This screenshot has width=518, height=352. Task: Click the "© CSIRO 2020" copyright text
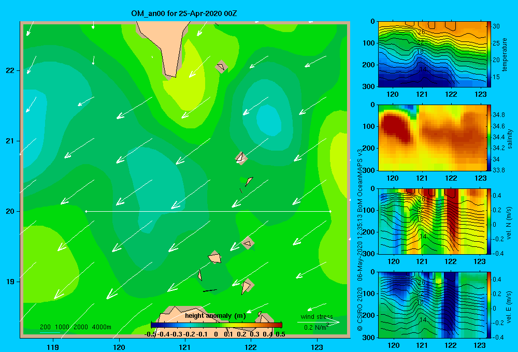pos(360,309)
